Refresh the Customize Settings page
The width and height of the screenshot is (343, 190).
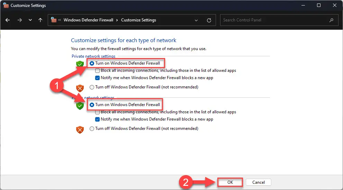point(209,20)
